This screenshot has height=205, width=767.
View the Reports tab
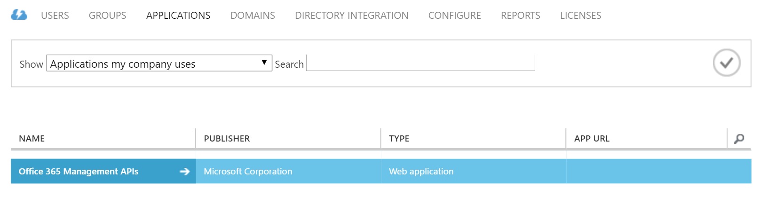(x=521, y=16)
